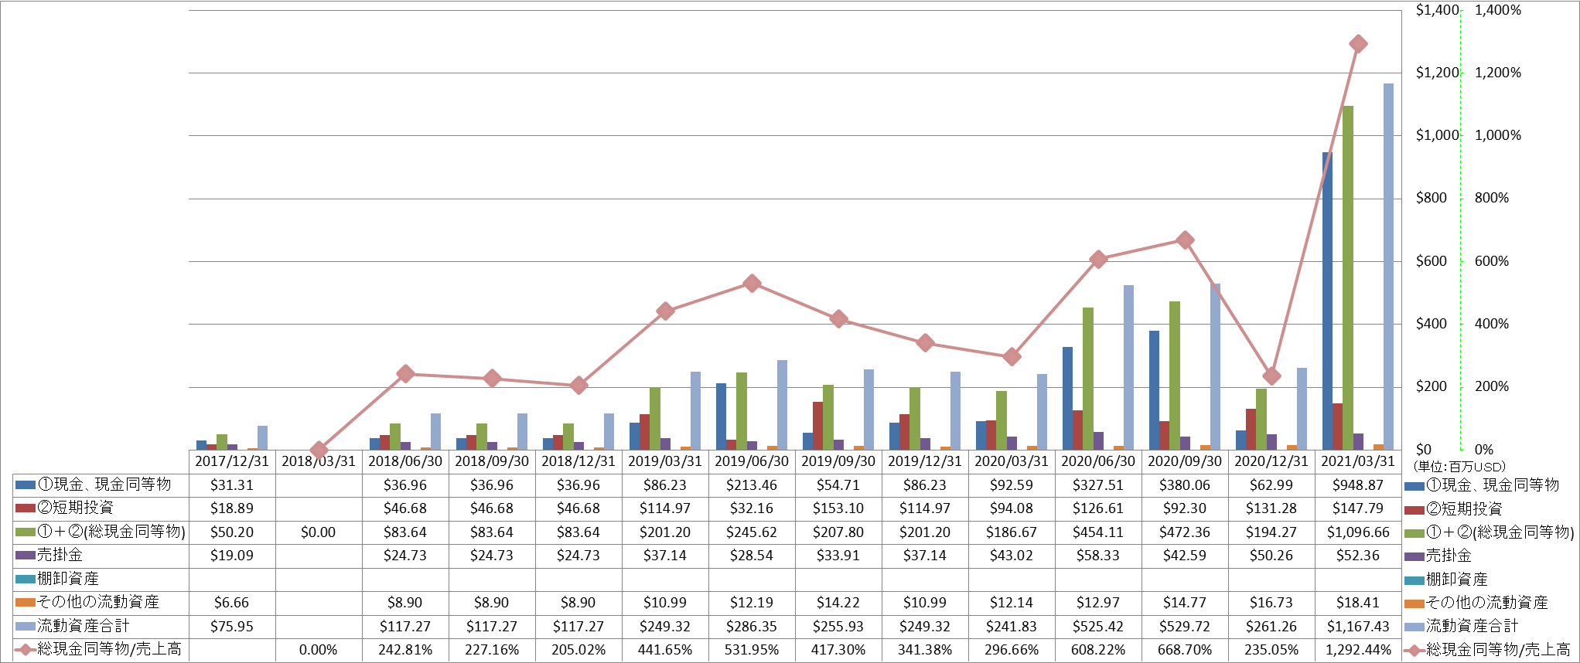The height and width of the screenshot is (663, 1580).
Task: Click the cell showing $948.87
Action: (x=1358, y=485)
